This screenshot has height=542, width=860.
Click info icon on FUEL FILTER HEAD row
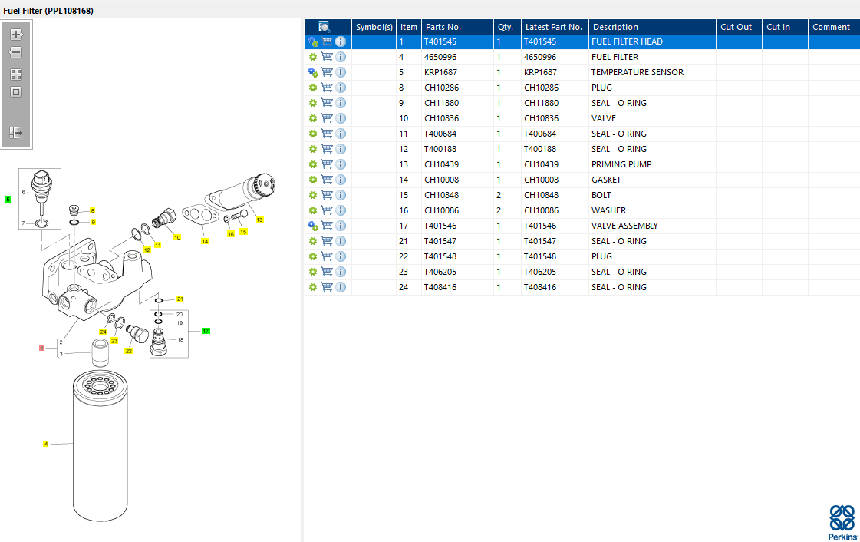tap(341, 41)
